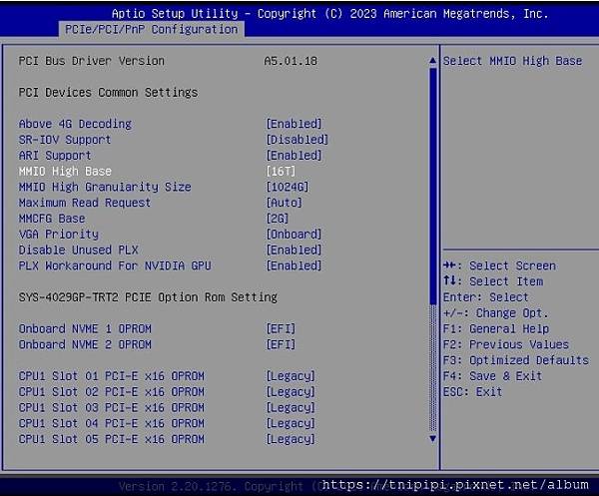Open MMIO High Base 16T option

[x=280, y=172]
